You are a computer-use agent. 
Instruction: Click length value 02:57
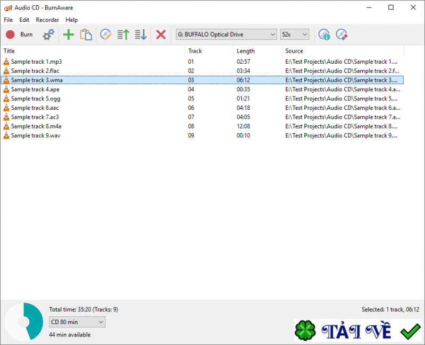tap(243, 62)
